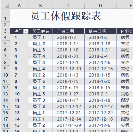
Task: Click the title 员工休假跟踪表
Action: (x=66, y=16)
